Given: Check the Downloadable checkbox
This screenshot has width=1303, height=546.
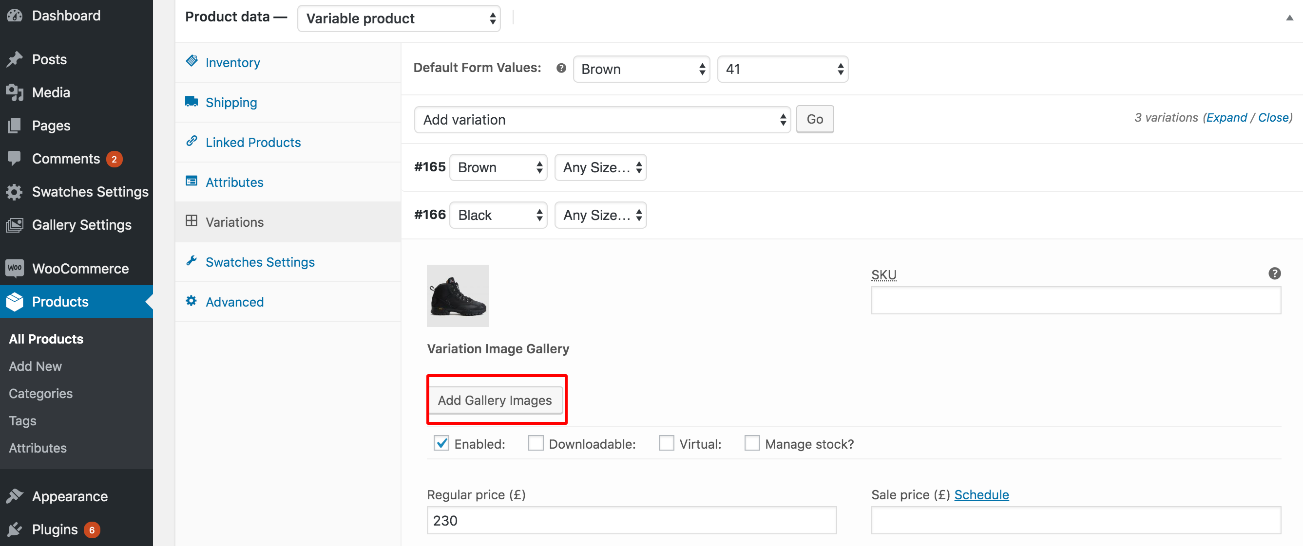Looking at the screenshot, I should tap(536, 443).
